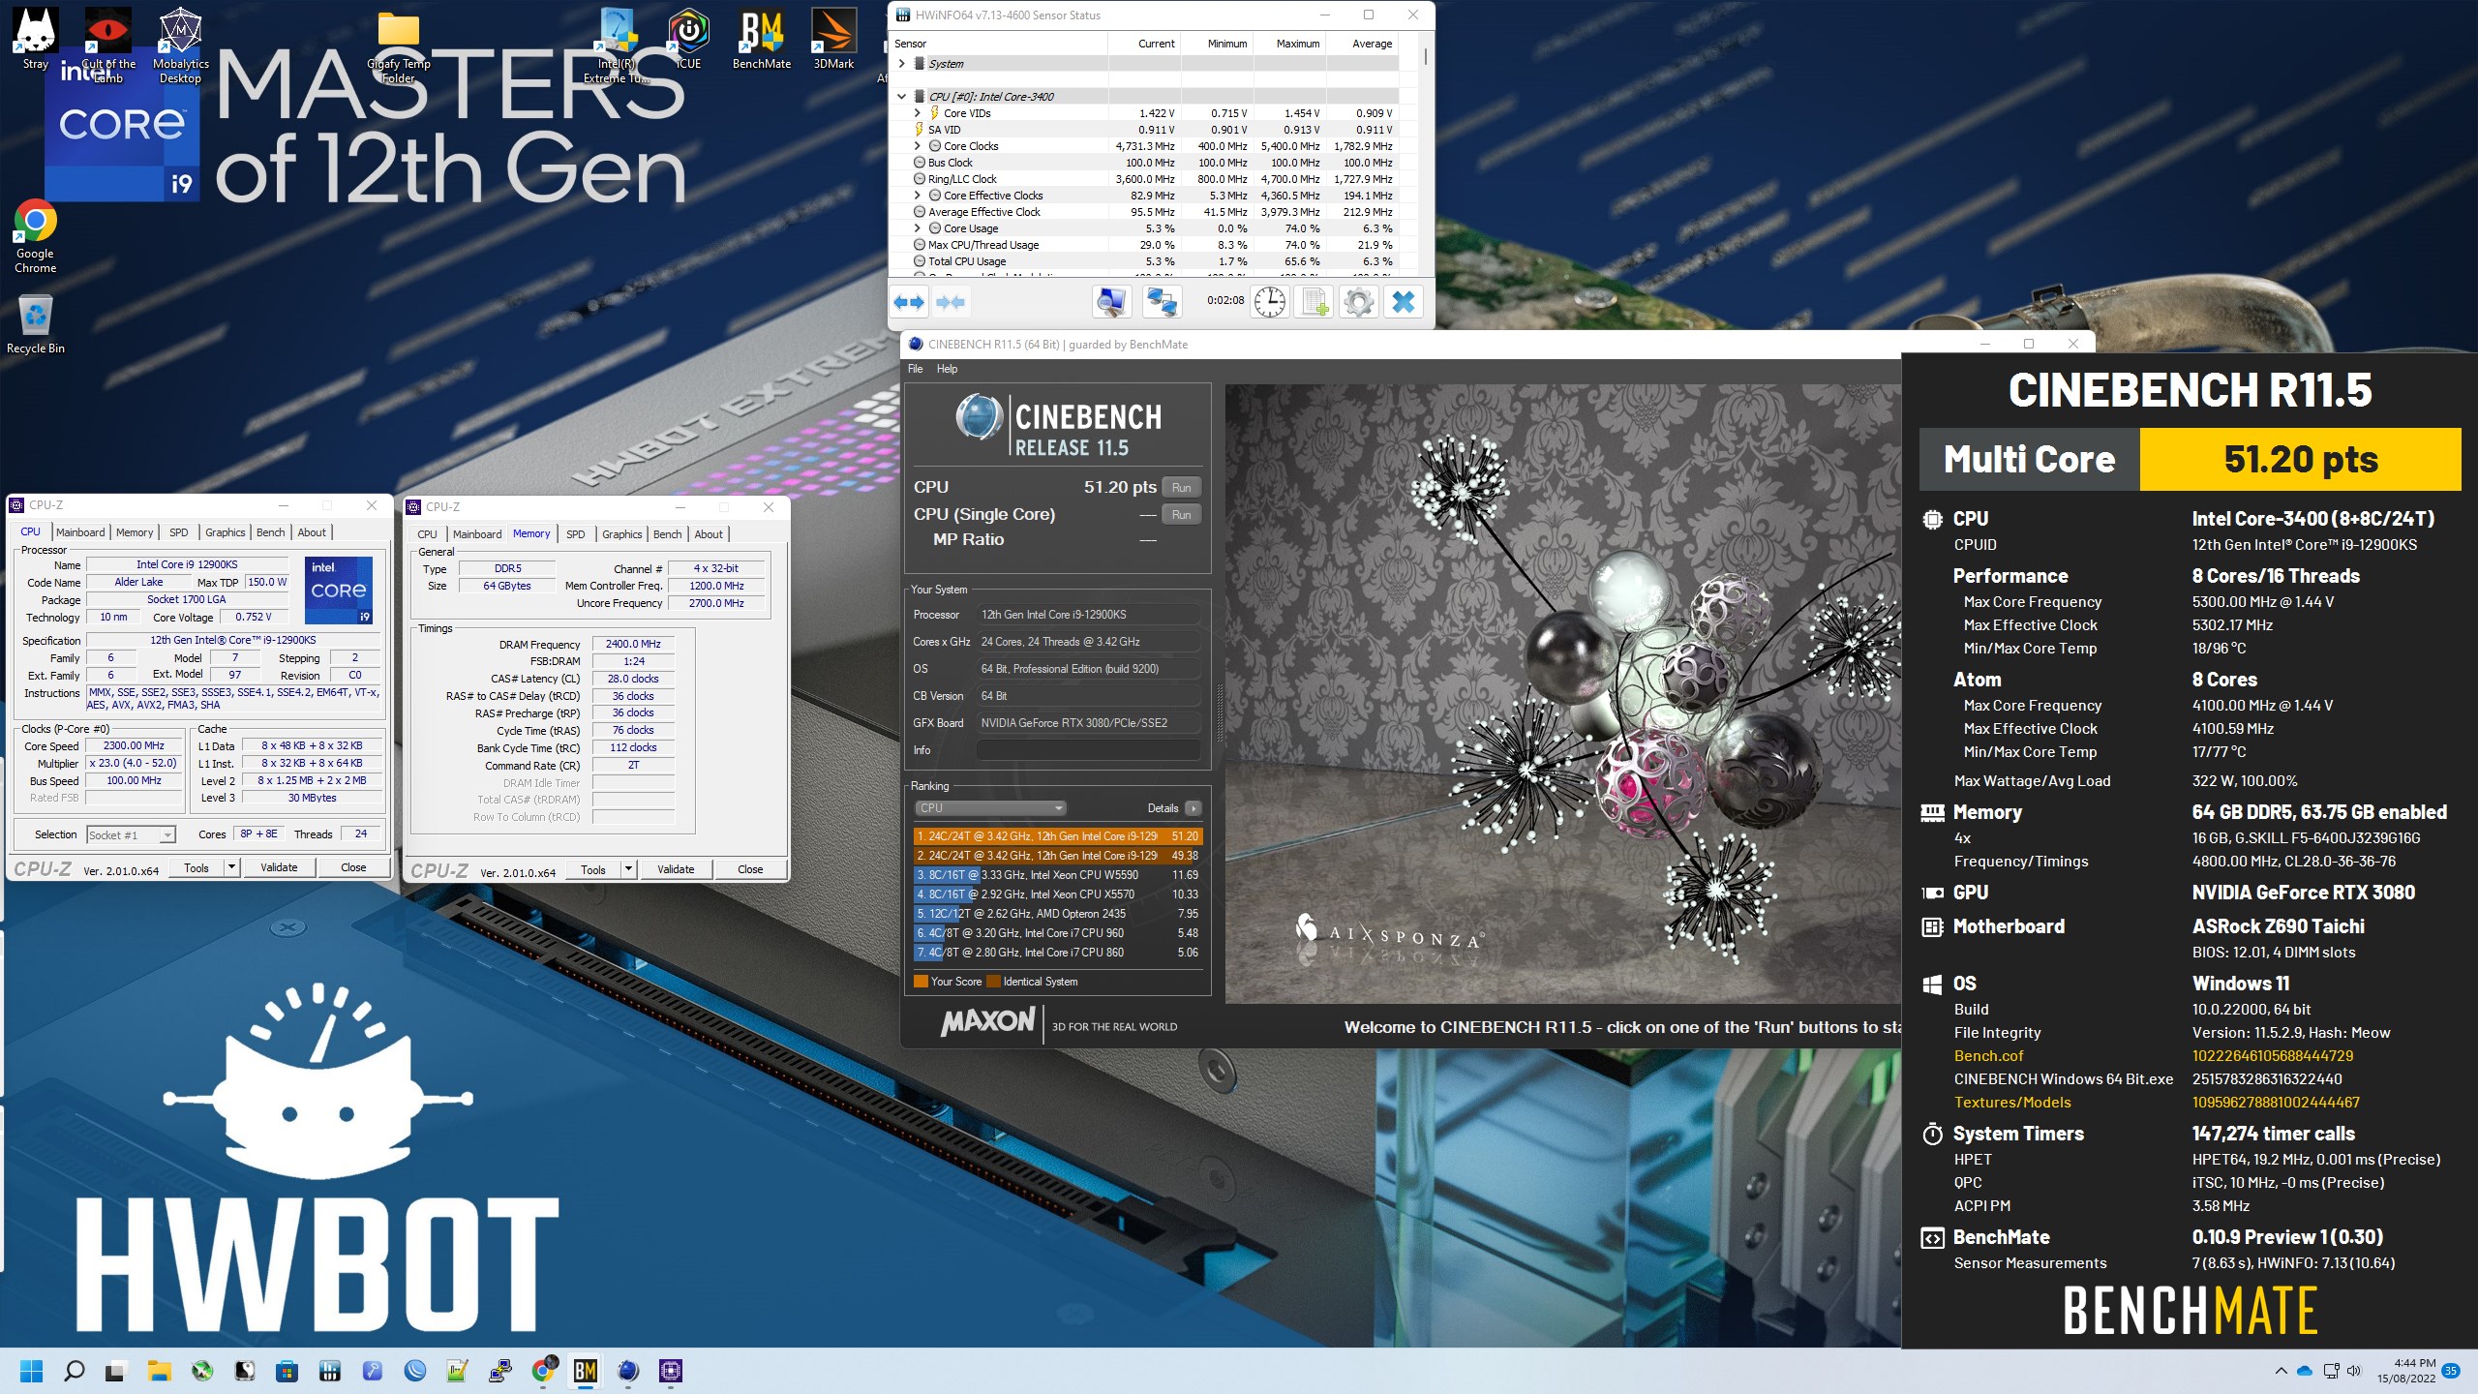Click the CPU-Z purple chip icon in taskbar
Viewport: 2478px width, 1394px height.
(x=671, y=1371)
